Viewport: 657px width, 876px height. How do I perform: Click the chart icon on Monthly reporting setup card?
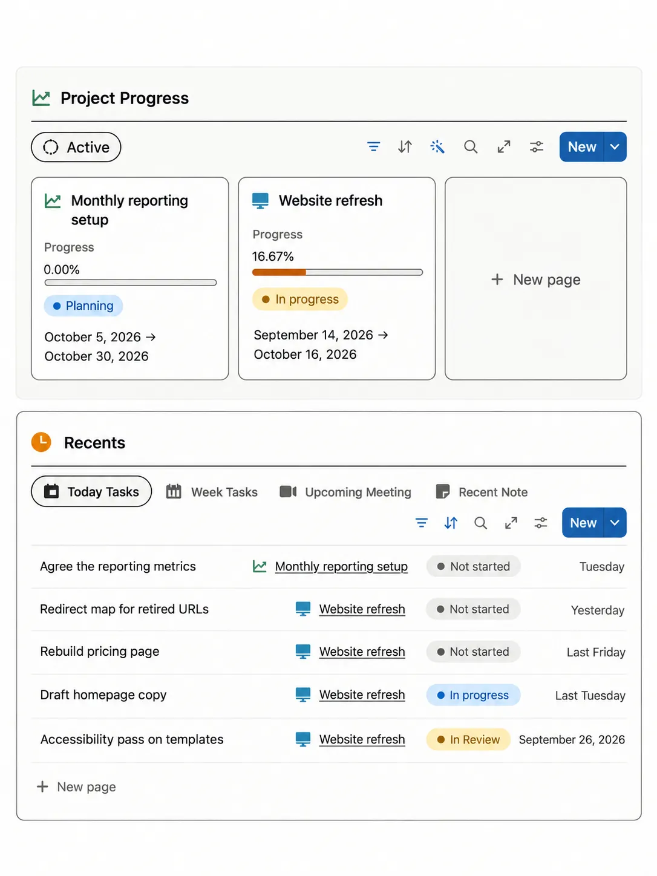pyautogui.click(x=53, y=201)
